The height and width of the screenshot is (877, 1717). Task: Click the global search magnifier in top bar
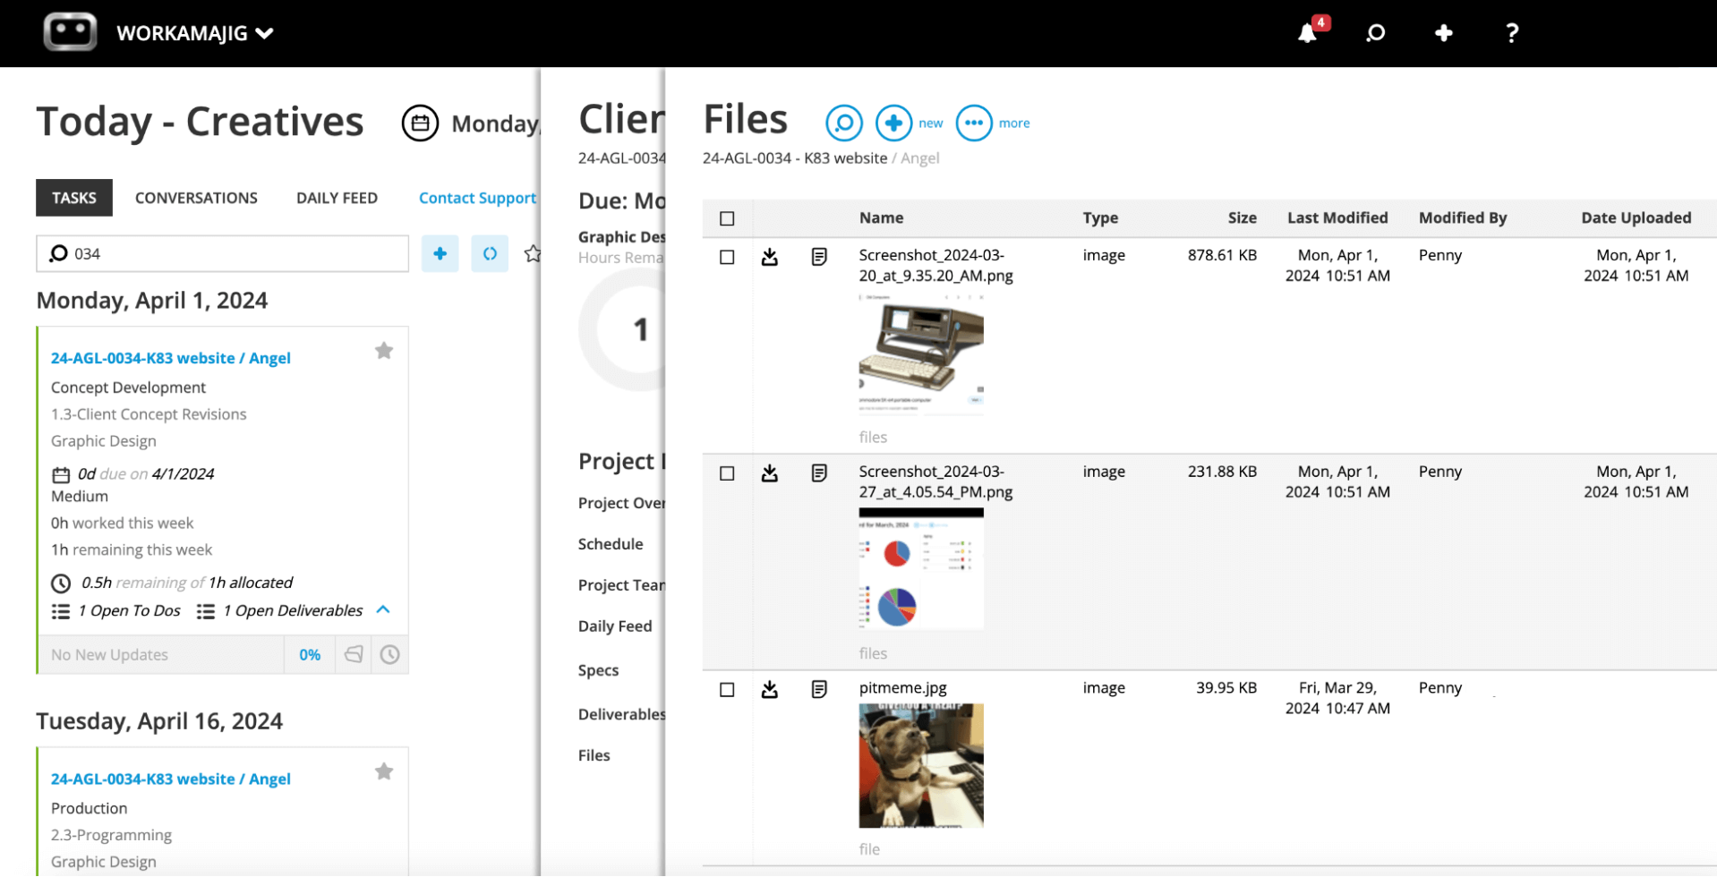pos(1374,33)
